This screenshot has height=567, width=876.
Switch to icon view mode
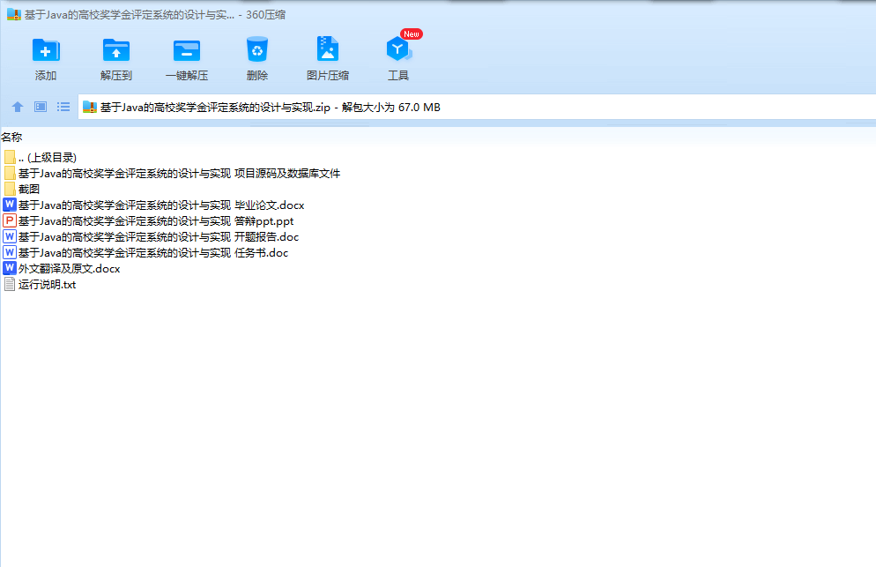coord(41,107)
